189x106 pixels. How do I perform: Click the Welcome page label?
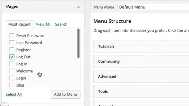25,71
